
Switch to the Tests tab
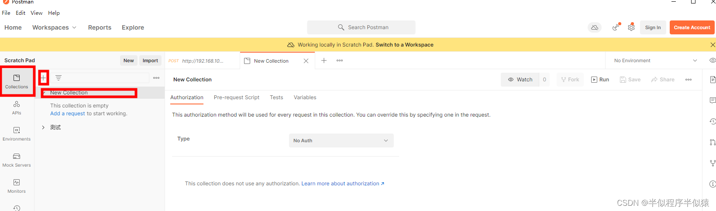coord(276,97)
